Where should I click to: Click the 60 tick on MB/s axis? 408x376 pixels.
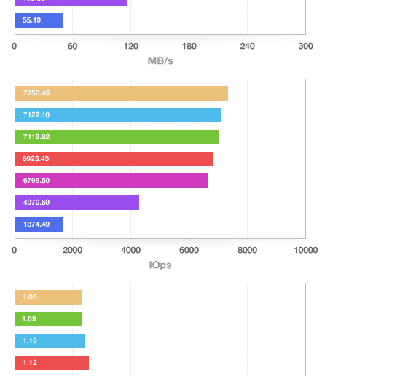(72, 47)
